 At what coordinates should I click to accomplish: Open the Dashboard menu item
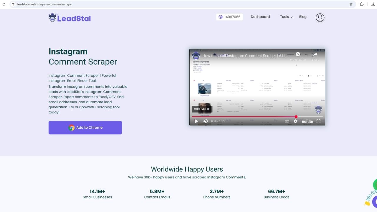[260, 17]
